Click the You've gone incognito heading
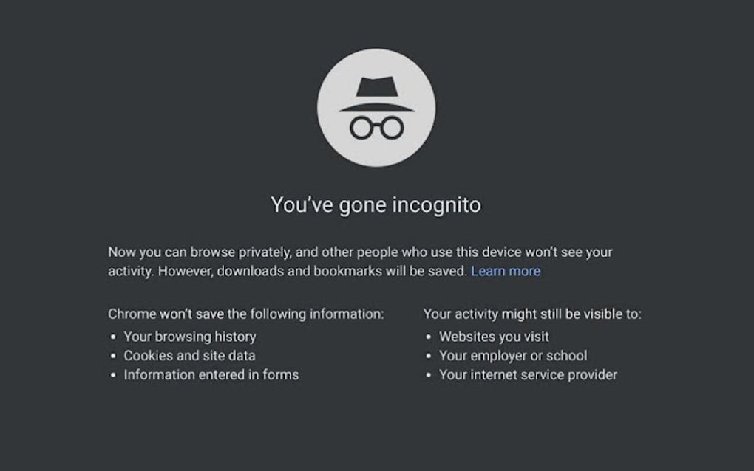754x471 pixels. [377, 205]
